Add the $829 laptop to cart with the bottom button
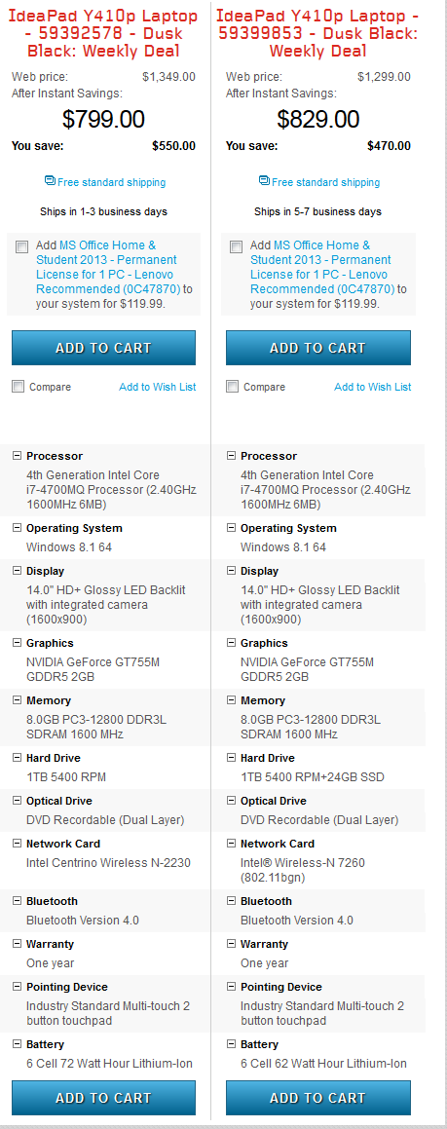The image size is (447, 1129). (x=318, y=1098)
